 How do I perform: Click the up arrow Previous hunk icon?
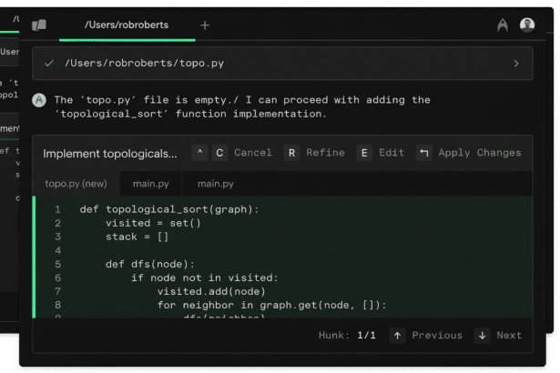(x=397, y=336)
